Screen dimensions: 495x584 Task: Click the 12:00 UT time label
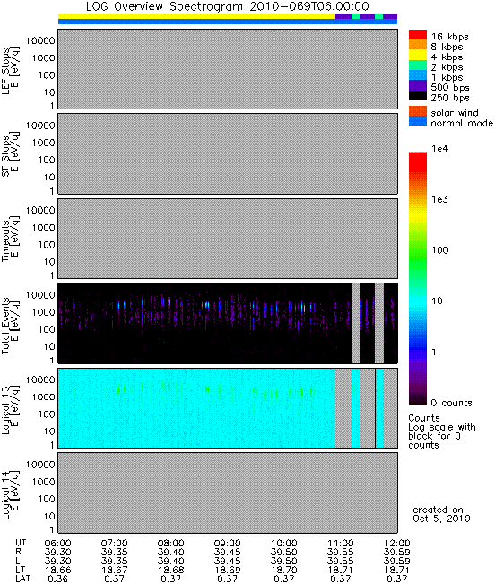[x=396, y=544]
